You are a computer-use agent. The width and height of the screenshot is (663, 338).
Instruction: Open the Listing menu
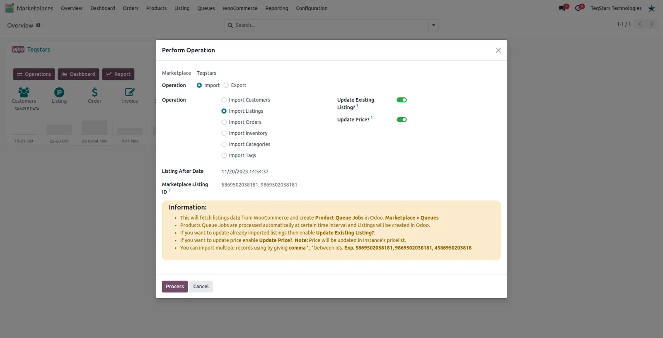pyautogui.click(x=182, y=8)
